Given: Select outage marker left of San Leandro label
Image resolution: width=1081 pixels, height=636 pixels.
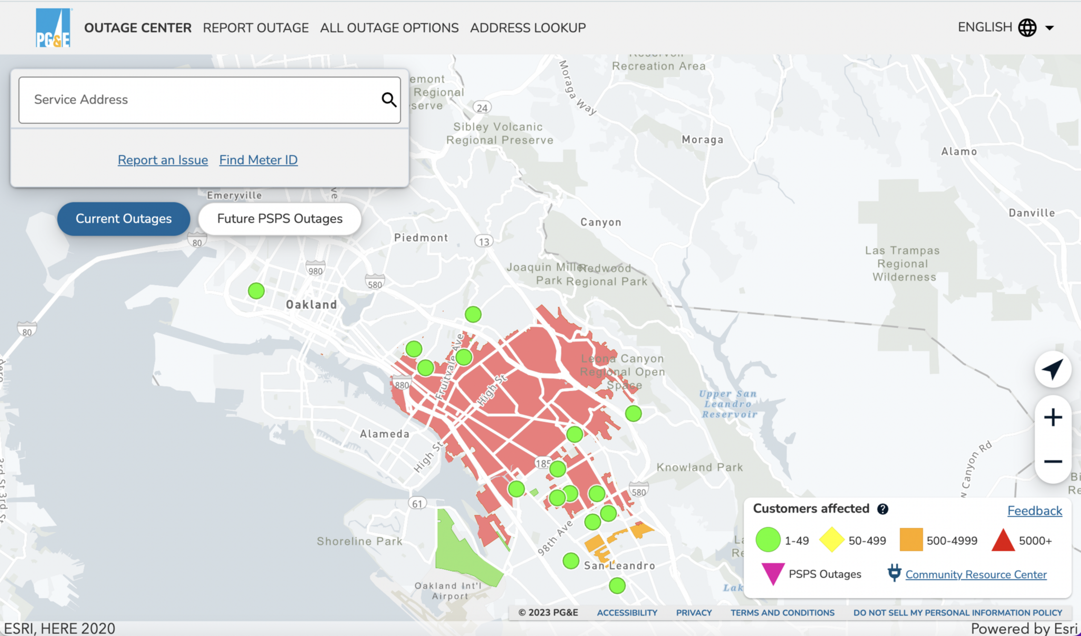Looking at the screenshot, I should coord(571,561).
